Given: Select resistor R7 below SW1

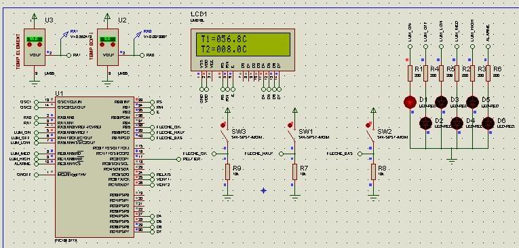Looking at the screenshot, I should [x=294, y=172].
